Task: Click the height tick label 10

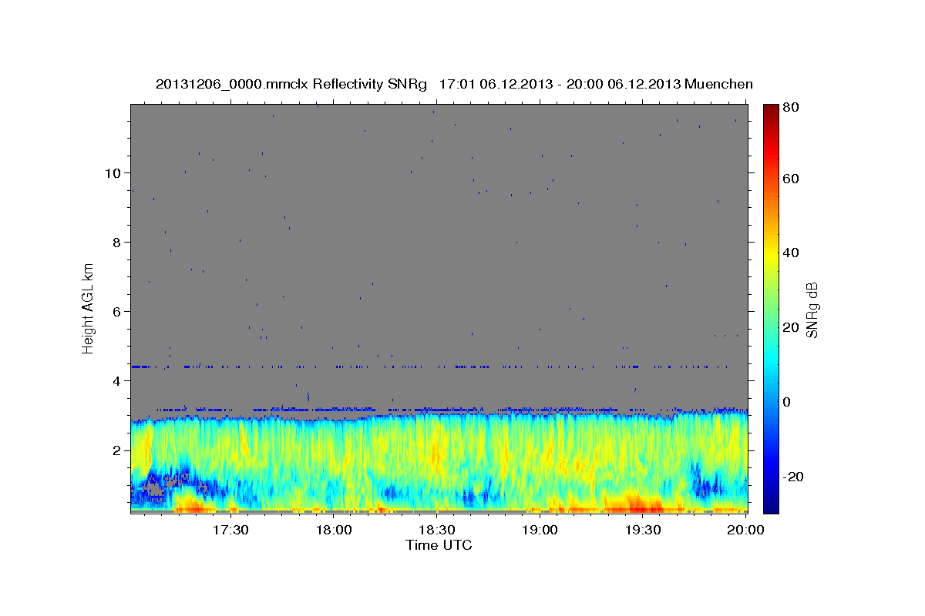Action: (x=113, y=173)
